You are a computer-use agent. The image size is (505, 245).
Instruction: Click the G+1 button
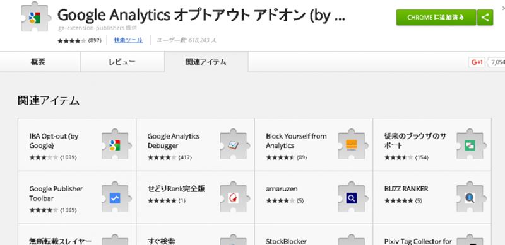(477, 62)
